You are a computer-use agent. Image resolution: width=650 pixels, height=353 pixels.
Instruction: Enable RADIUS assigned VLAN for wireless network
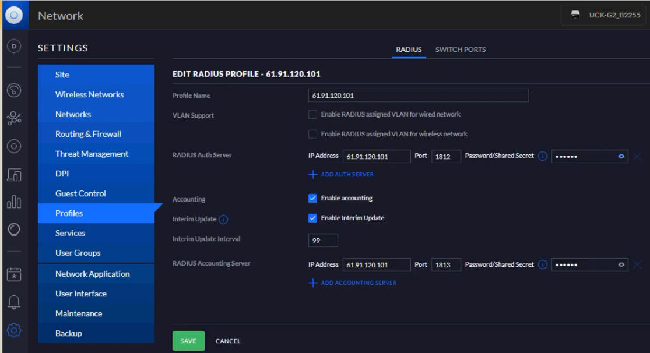[313, 135]
